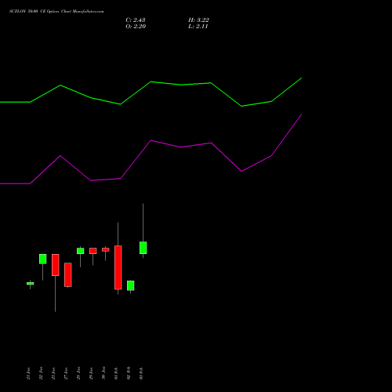The width and height of the screenshot is (392, 392).
Task: Click the 21 Jan date label
Action: 28,373
